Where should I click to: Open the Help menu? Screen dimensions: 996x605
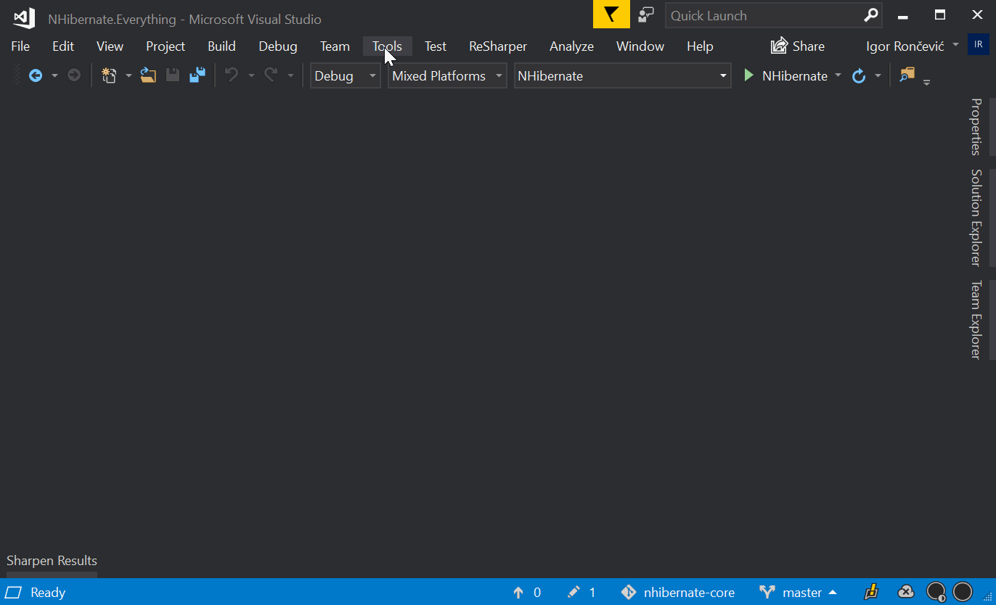700,46
